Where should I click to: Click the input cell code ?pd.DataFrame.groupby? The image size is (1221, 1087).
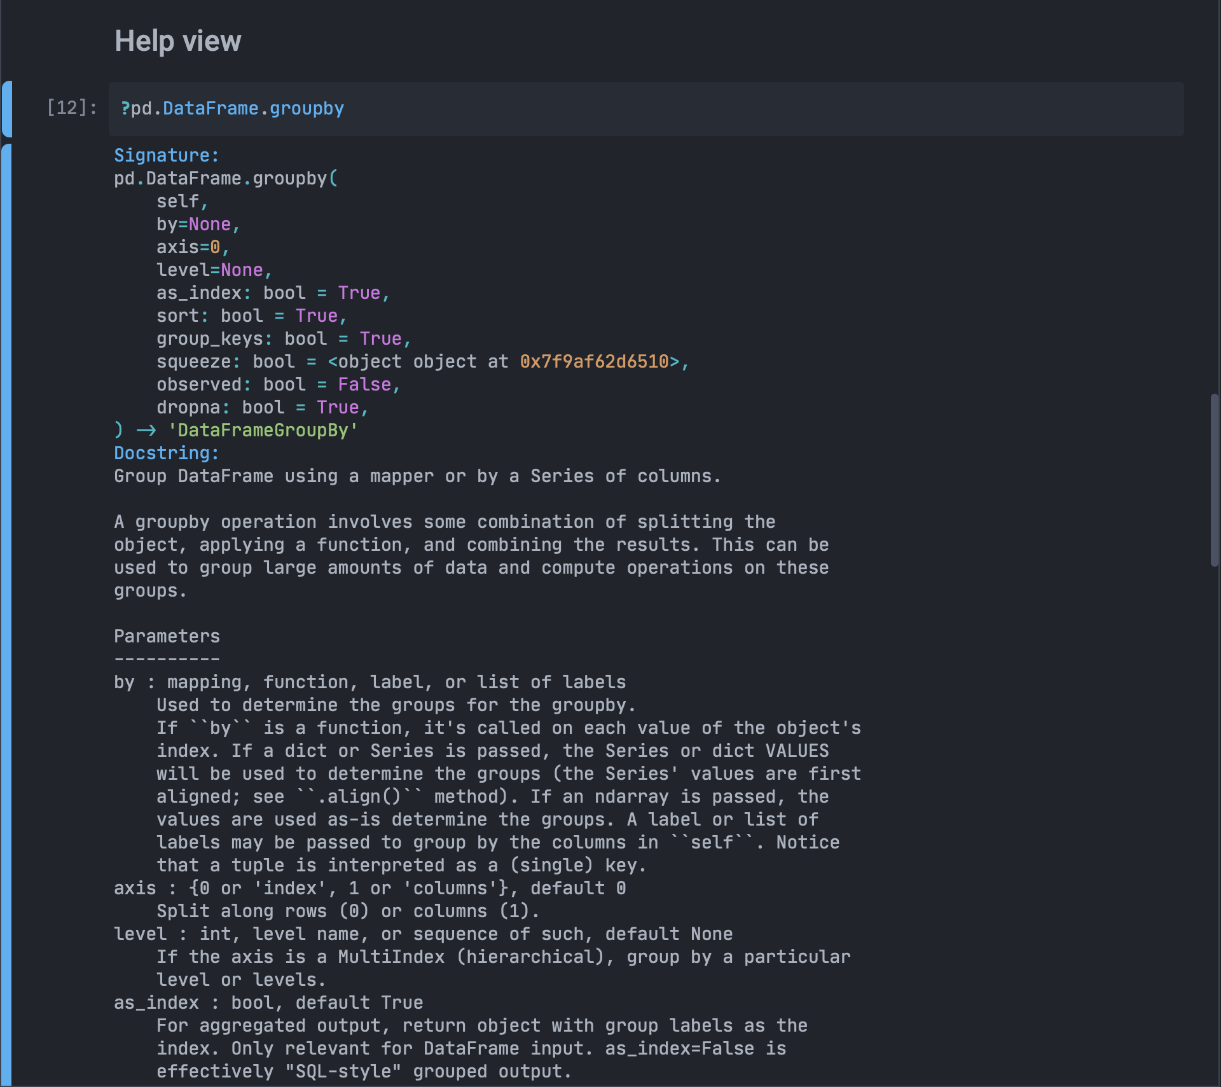[x=232, y=109]
